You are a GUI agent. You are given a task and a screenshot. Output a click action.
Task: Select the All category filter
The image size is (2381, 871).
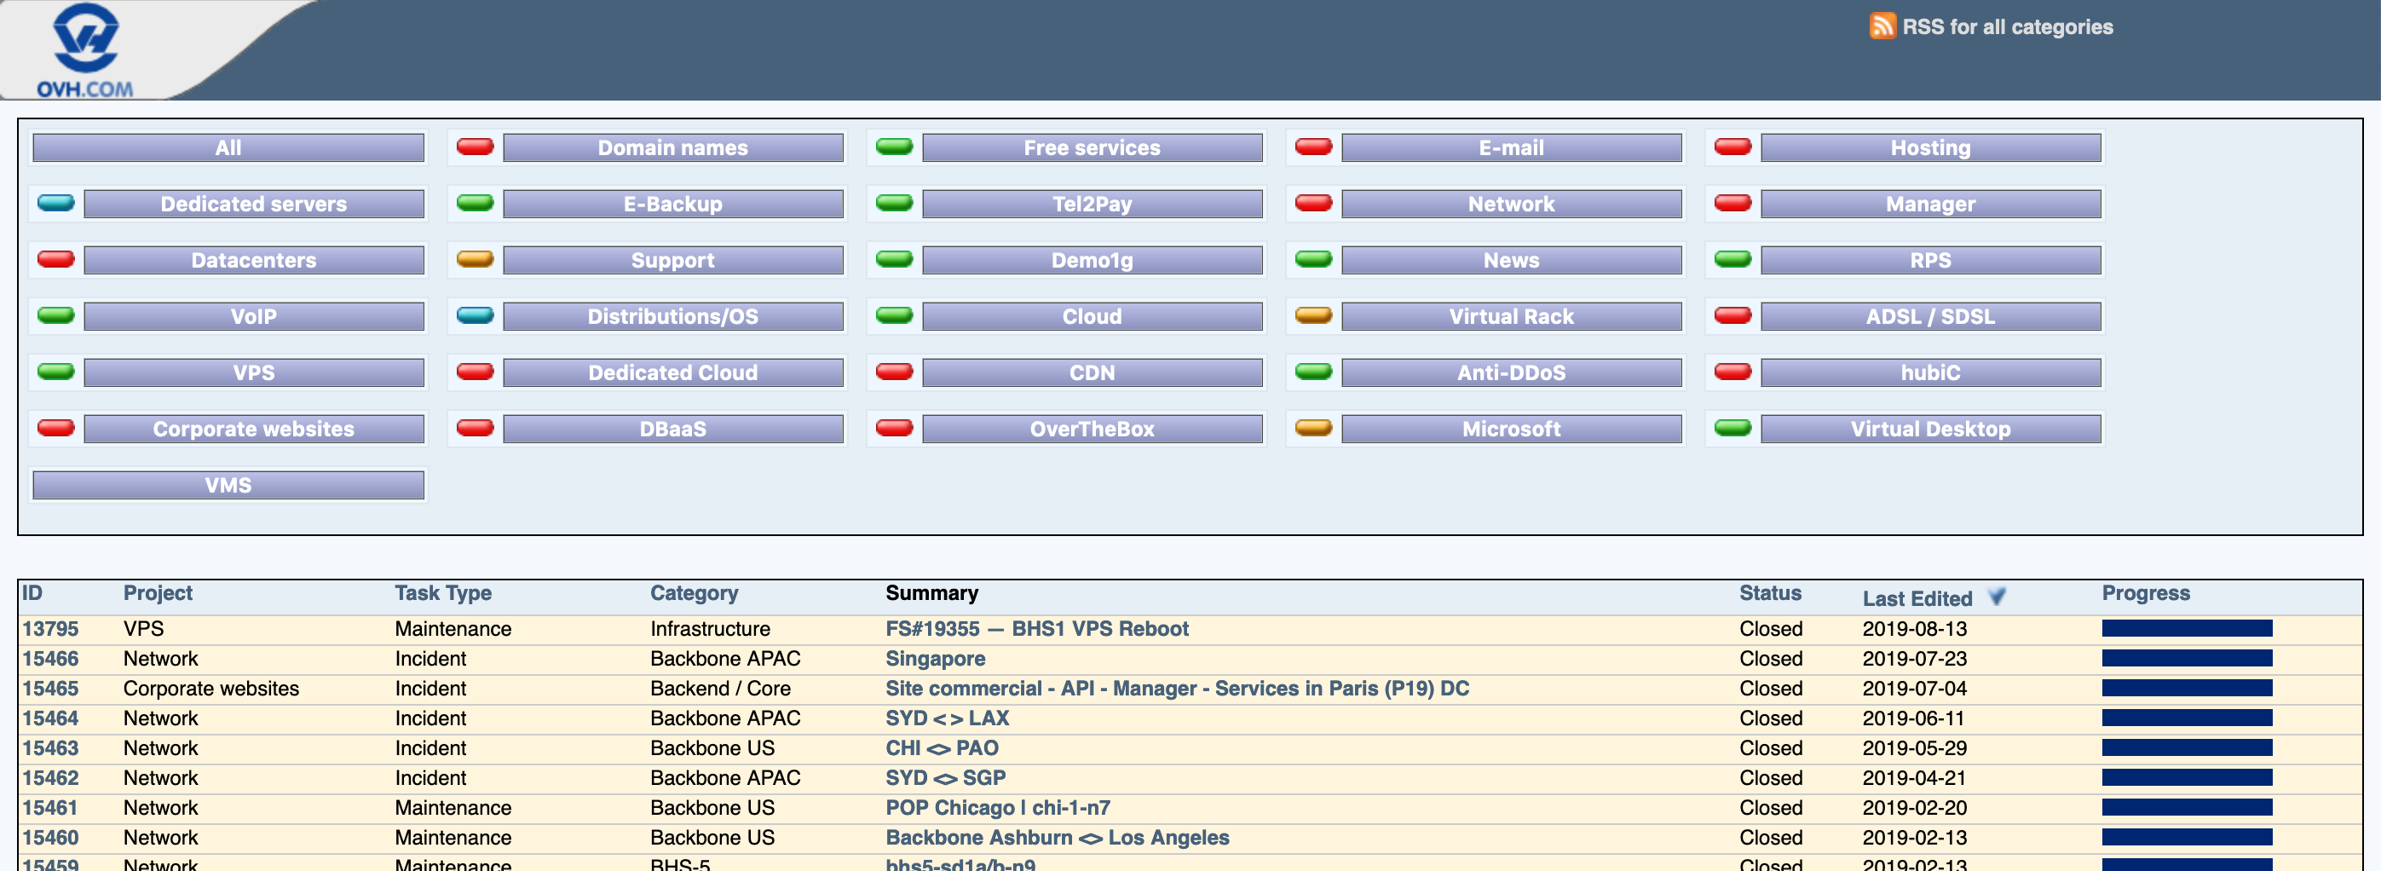(x=228, y=148)
